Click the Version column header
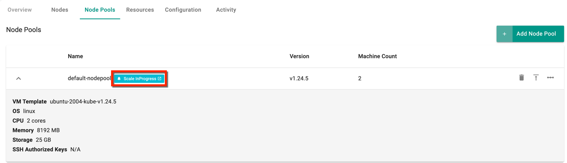The height and width of the screenshot is (163, 567). coord(300,56)
